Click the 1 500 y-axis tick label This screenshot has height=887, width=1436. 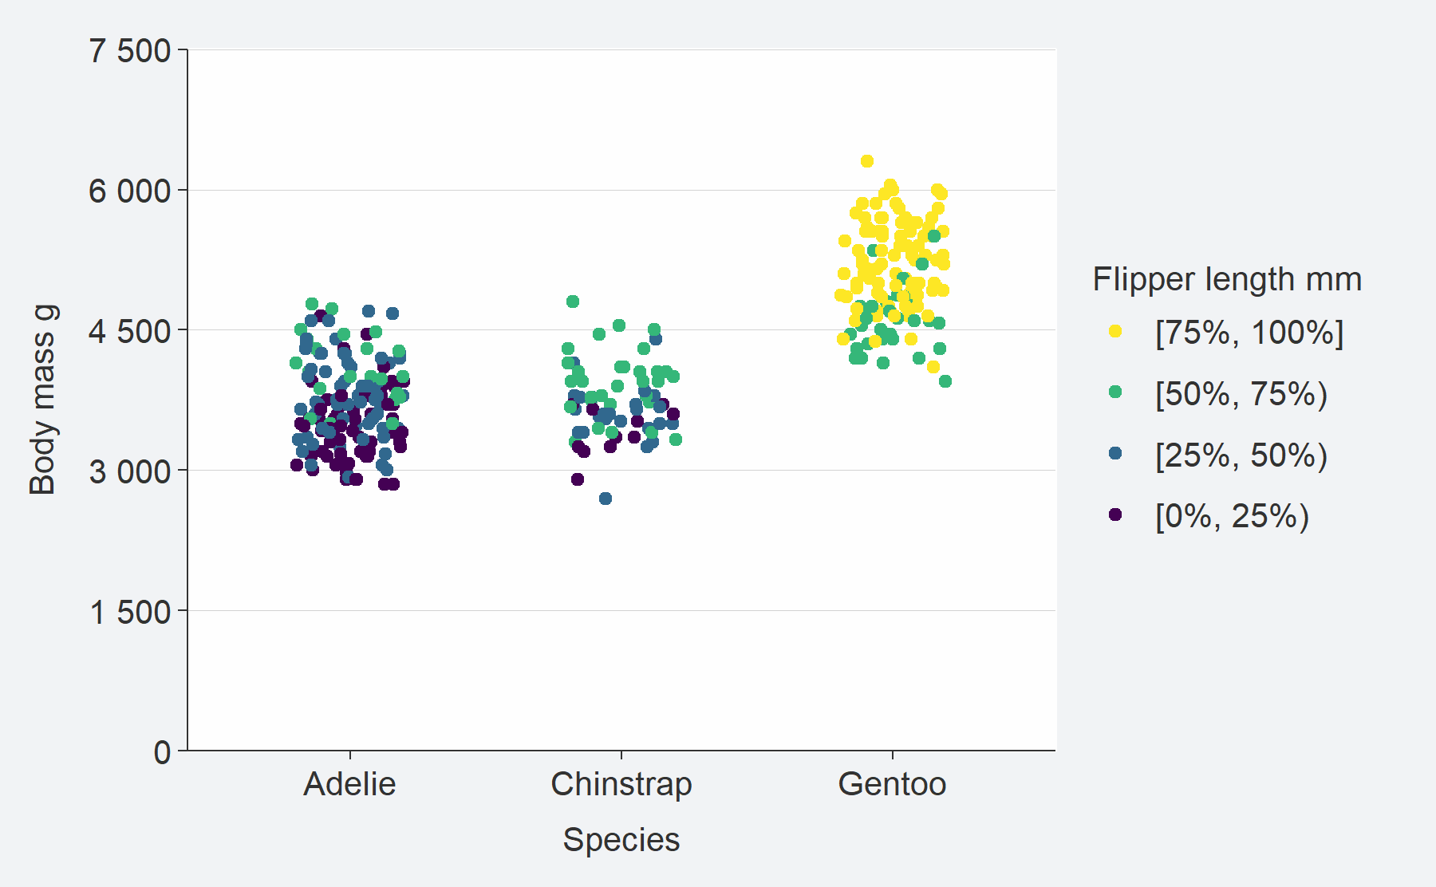click(x=130, y=613)
